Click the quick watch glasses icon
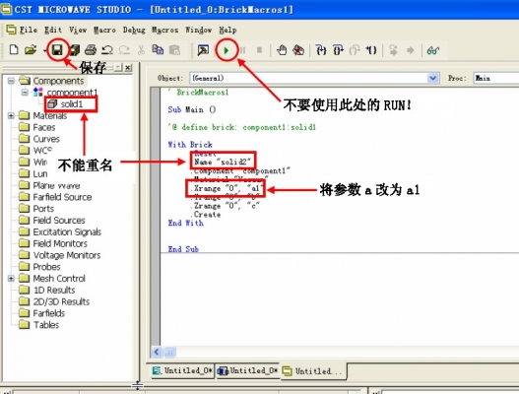Image resolution: width=519 pixels, height=394 pixels. pyautogui.click(x=433, y=50)
